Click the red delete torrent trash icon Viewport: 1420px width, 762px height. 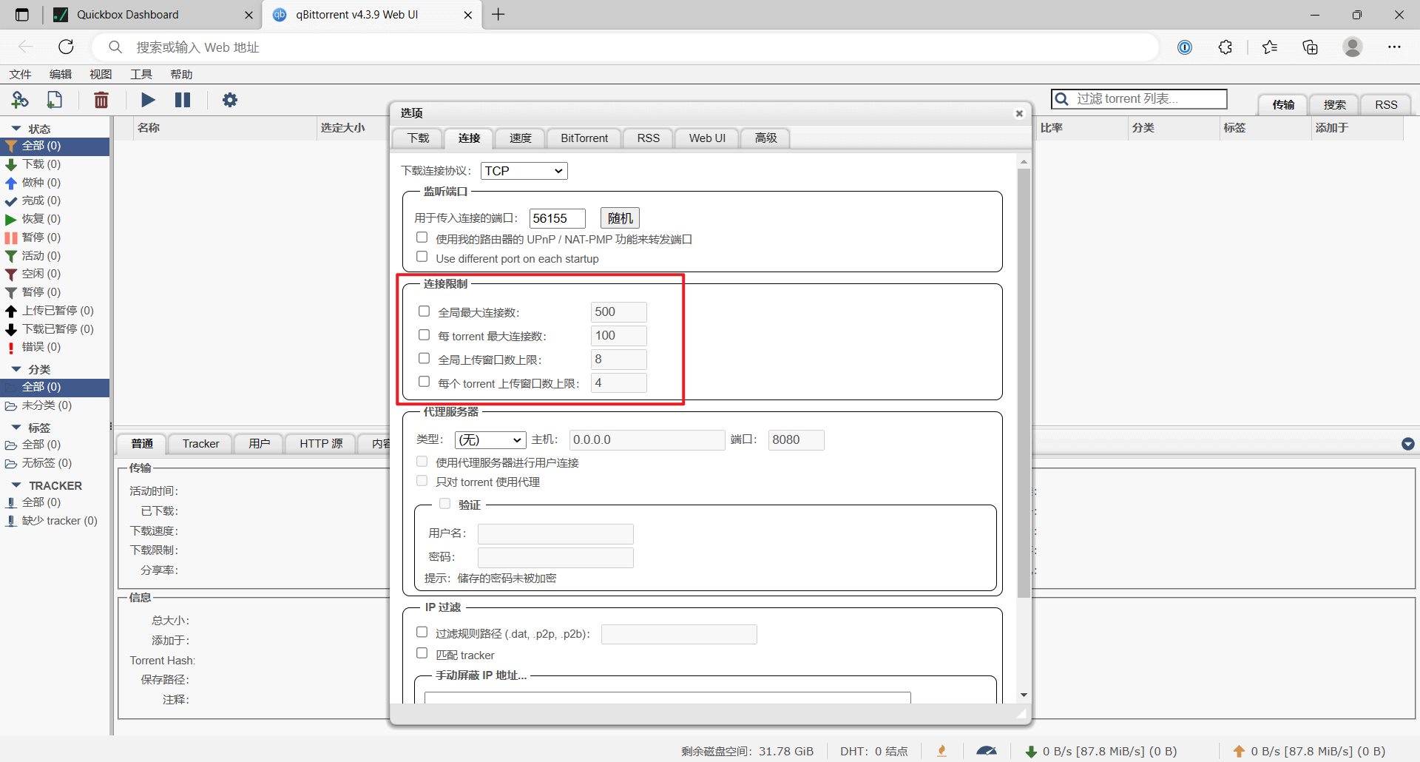pos(101,100)
